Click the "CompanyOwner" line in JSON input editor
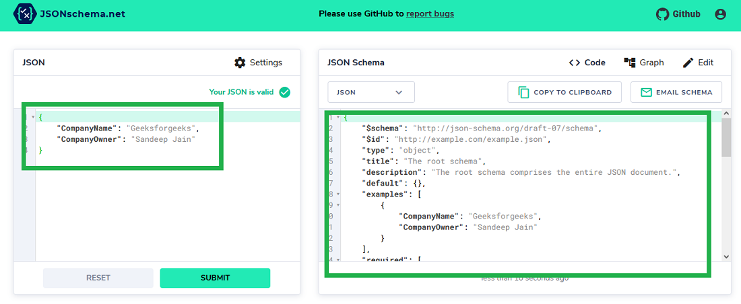This screenshot has width=741, height=304. click(128, 139)
